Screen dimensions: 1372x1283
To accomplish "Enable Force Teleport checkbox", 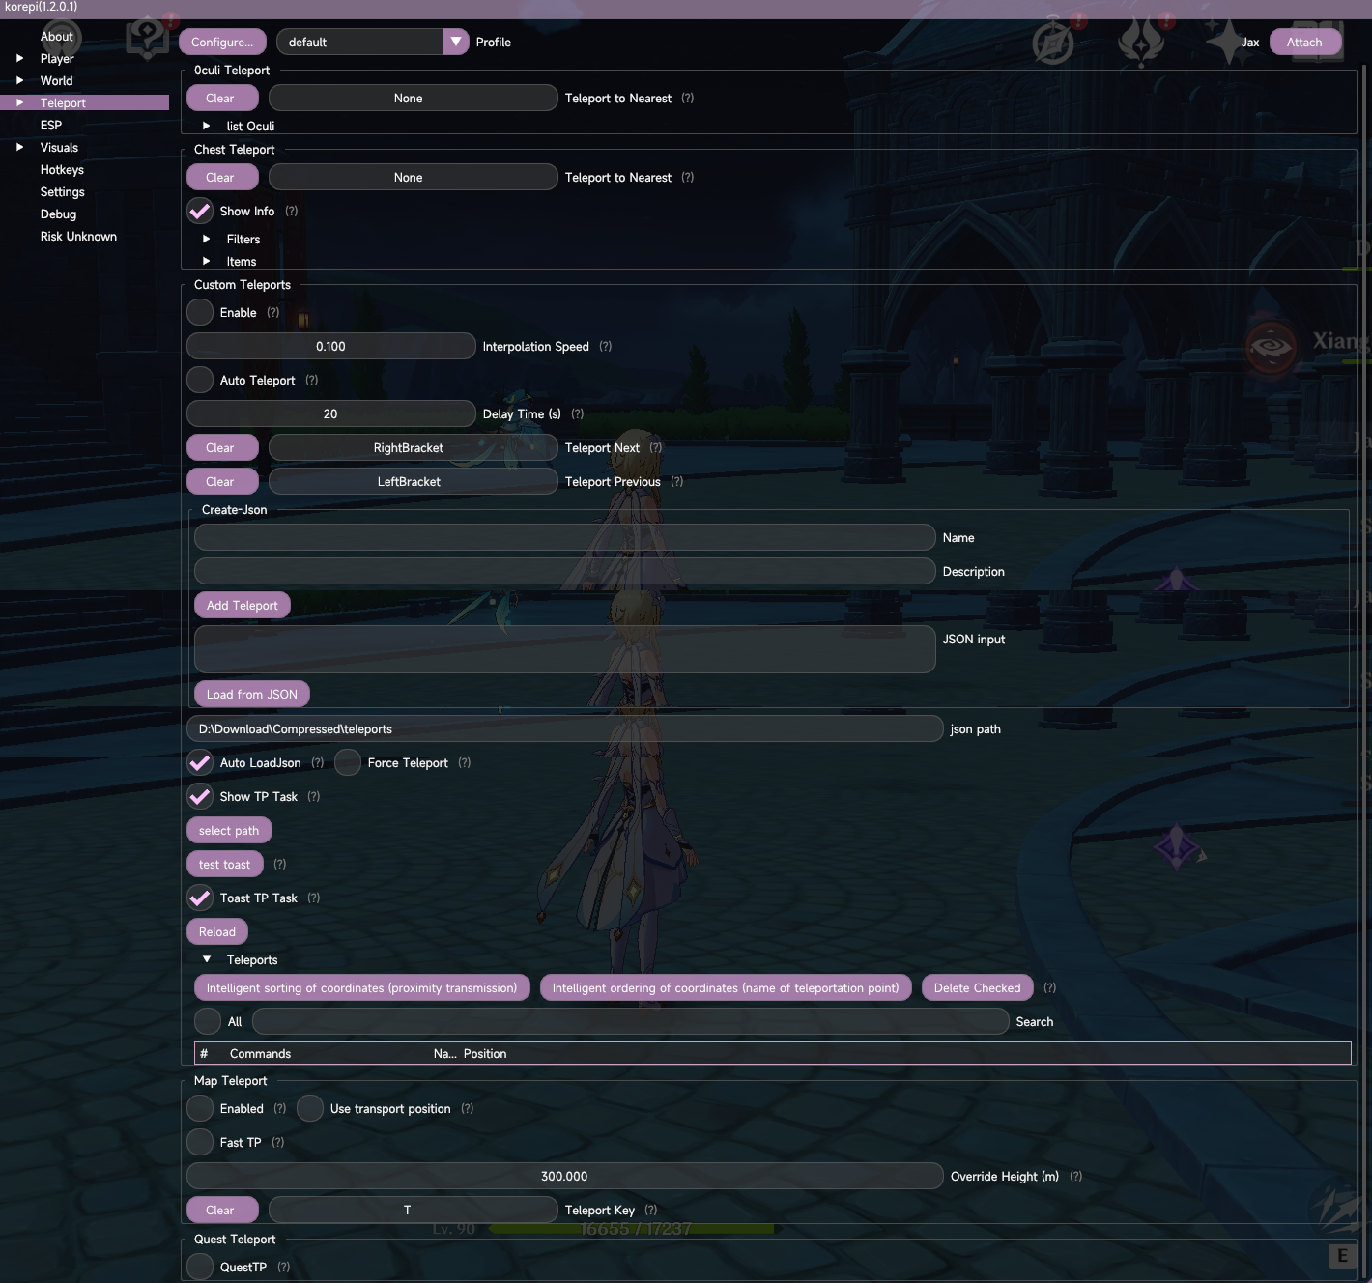I will [x=348, y=762].
